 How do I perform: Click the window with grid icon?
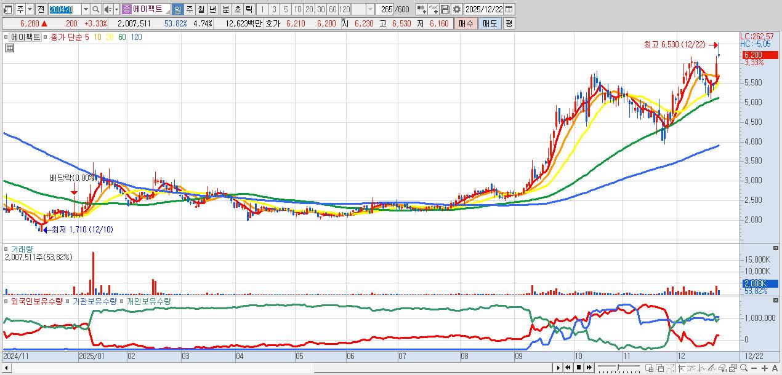pos(649,368)
